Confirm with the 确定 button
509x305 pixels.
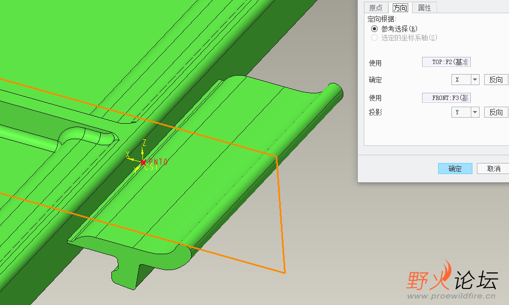click(455, 169)
